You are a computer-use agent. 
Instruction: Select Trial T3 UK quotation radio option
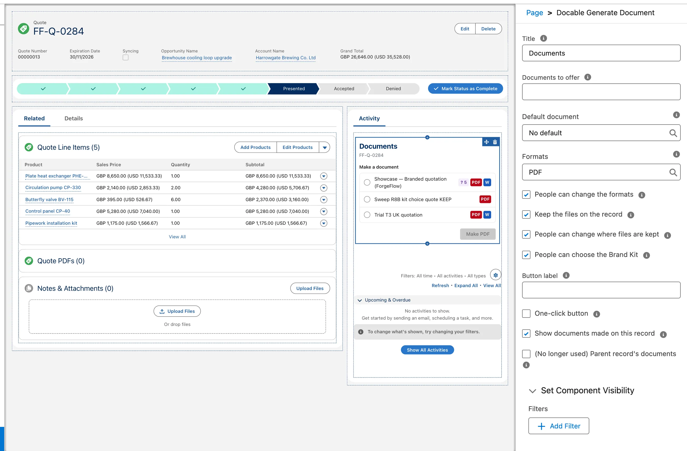(x=367, y=215)
